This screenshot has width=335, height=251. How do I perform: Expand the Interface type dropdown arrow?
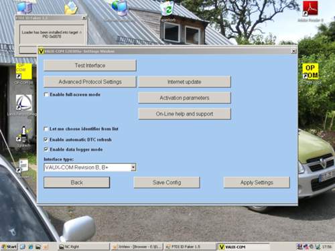[133, 167]
